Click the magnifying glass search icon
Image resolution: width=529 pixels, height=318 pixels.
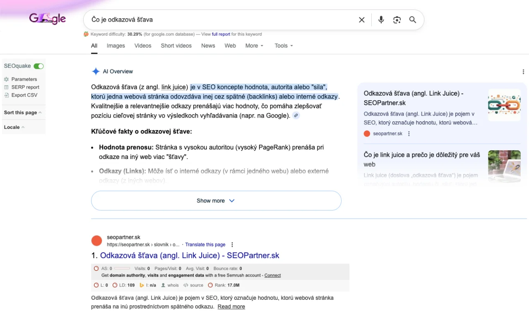coord(412,20)
